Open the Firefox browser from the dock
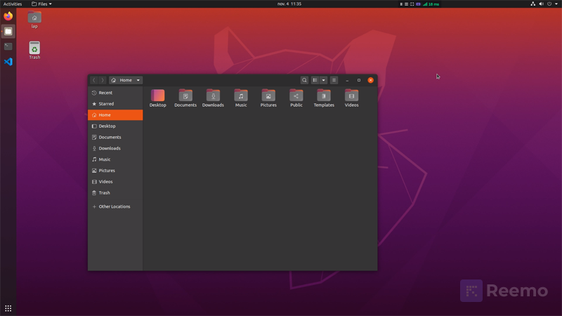 pyautogui.click(x=8, y=16)
